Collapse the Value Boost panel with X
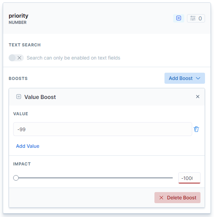 pos(198,97)
